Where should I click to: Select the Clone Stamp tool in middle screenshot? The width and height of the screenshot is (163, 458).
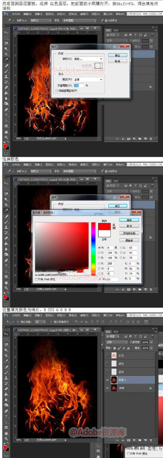(6, 227)
